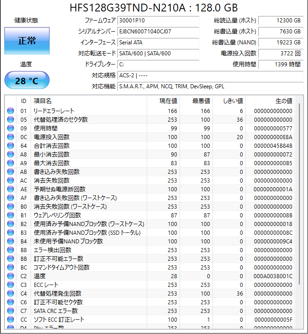Image resolution: width=308 pixels, height=334 pixels.
Task: Click status orb of row B8 エラー検出回数
Action: tap(11, 250)
